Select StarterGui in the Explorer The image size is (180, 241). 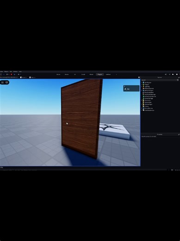pyautogui.click(x=148, y=101)
